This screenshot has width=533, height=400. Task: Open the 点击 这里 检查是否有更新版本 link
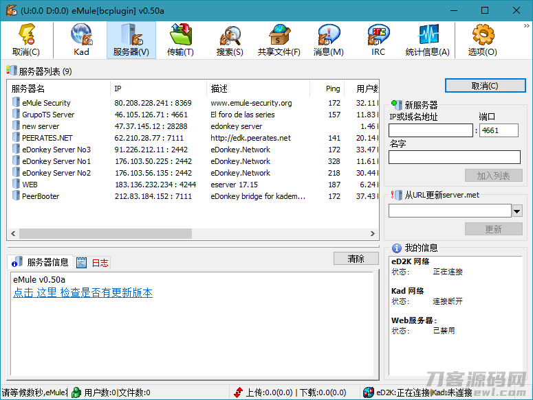pos(83,292)
